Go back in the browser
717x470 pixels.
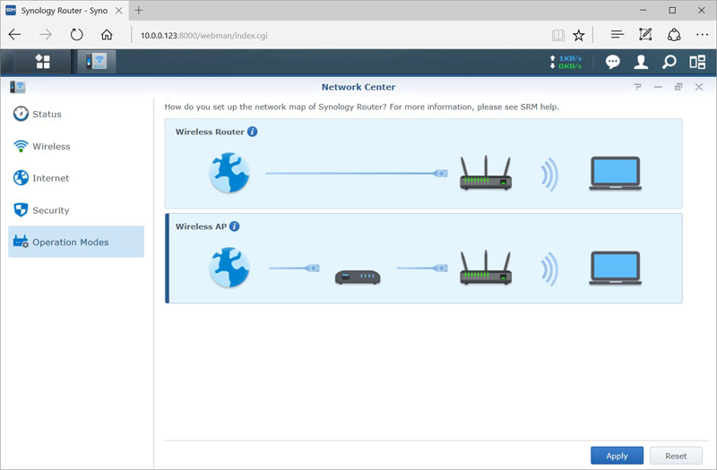click(x=14, y=35)
